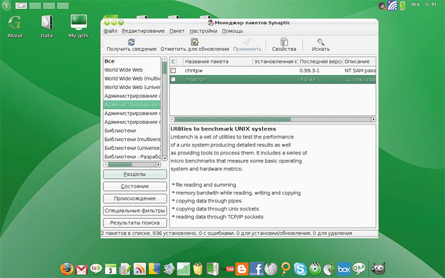
Task: Sort by Описание column header
Action: click(359, 62)
